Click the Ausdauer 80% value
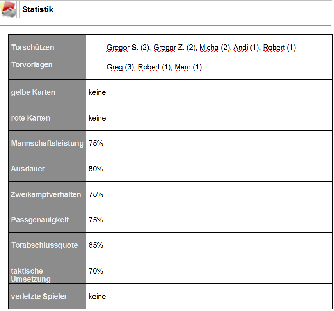334x311 pixels. click(x=96, y=169)
